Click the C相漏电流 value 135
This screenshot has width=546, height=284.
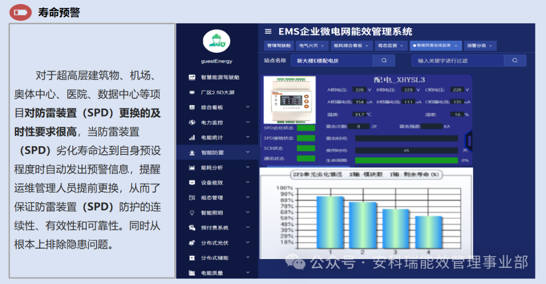coord(457,102)
